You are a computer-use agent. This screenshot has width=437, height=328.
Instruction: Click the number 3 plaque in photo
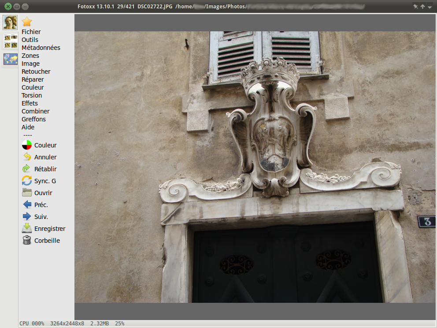[426, 222]
